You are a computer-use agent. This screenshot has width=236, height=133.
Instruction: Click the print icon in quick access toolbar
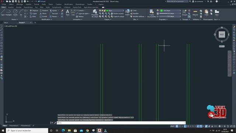25,1
